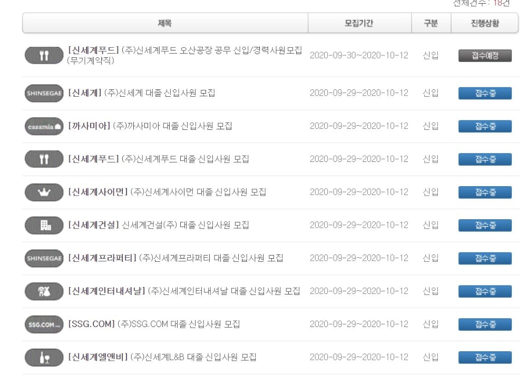Click the 제목 column header
Screen dimensions: 527x377
pyautogui.click(x=165, y=23)
